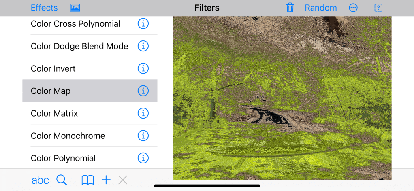Add filter with the plus icon
This screenshot has height=191, width=414.
[106, 180]
